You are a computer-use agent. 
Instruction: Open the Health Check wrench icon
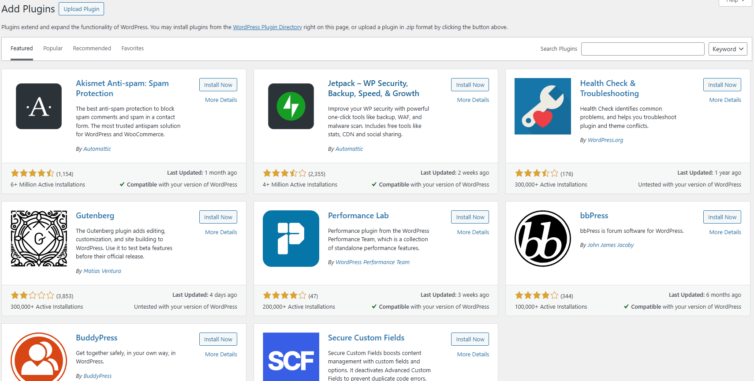click(543, 106)
